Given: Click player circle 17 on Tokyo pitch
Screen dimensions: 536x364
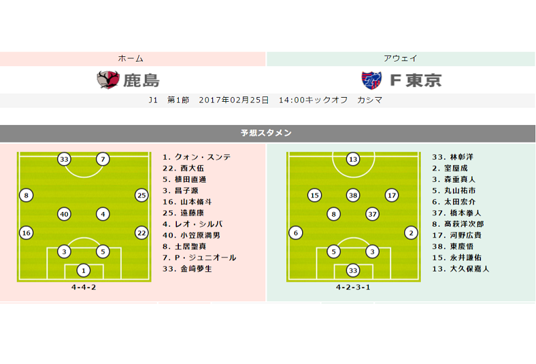Looking at the screenshot, I should coord(392,195).
